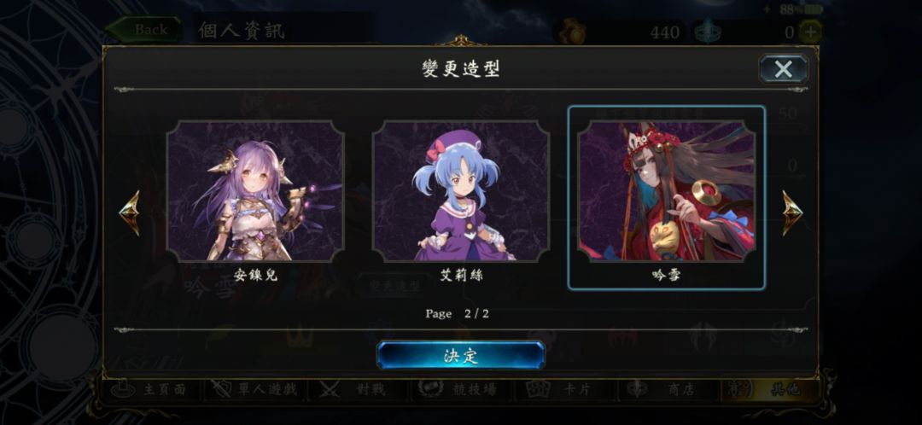
Task: Select the 安鎳兒 character portrait
Action: point(255,191)
